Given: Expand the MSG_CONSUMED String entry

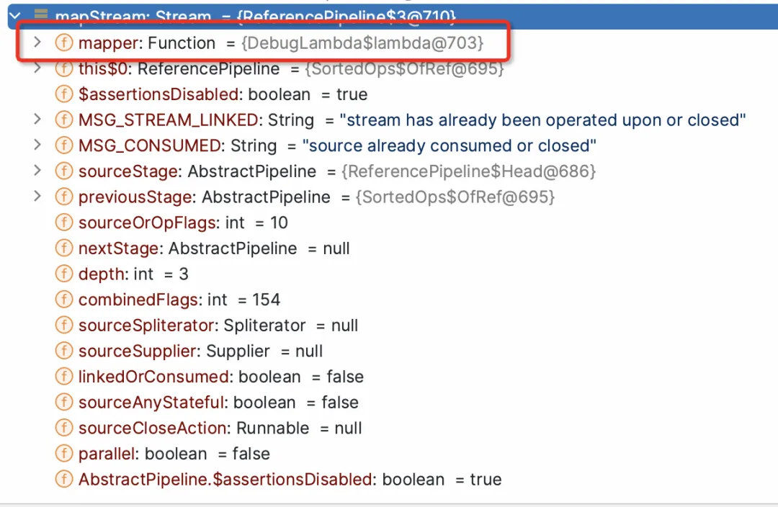Looking at the screenshot, I should coord(37,145).
